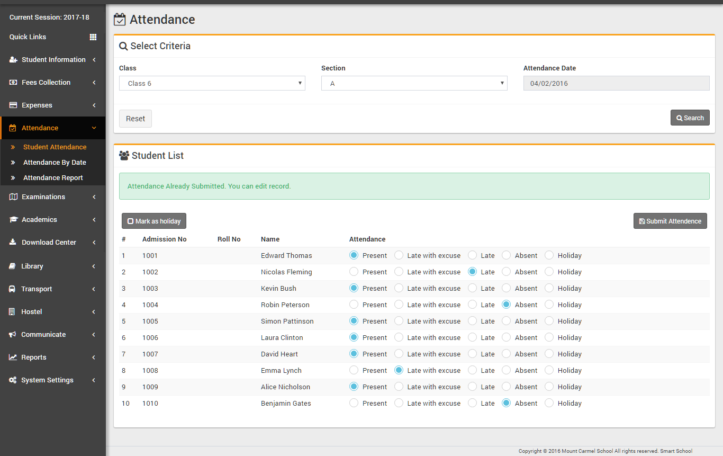Set David Heart to Late with excuse
The height and width of the screenshot is (456, 723).
(x=399, y=354)
